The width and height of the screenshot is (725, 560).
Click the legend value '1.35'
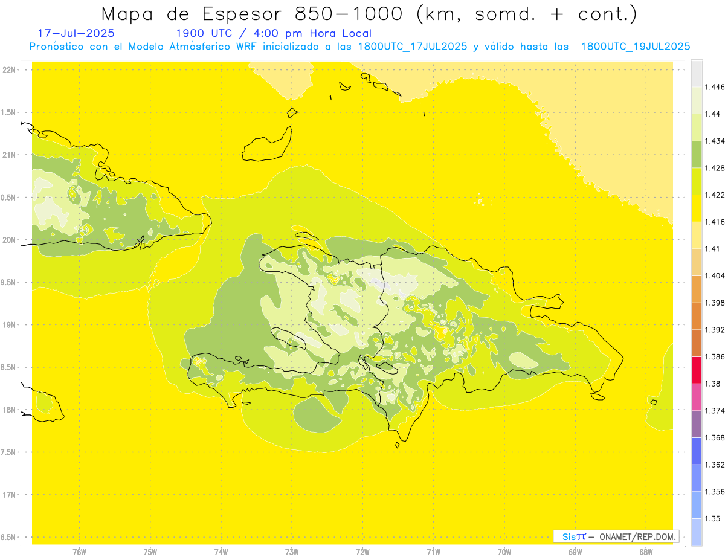click(712, 518)
